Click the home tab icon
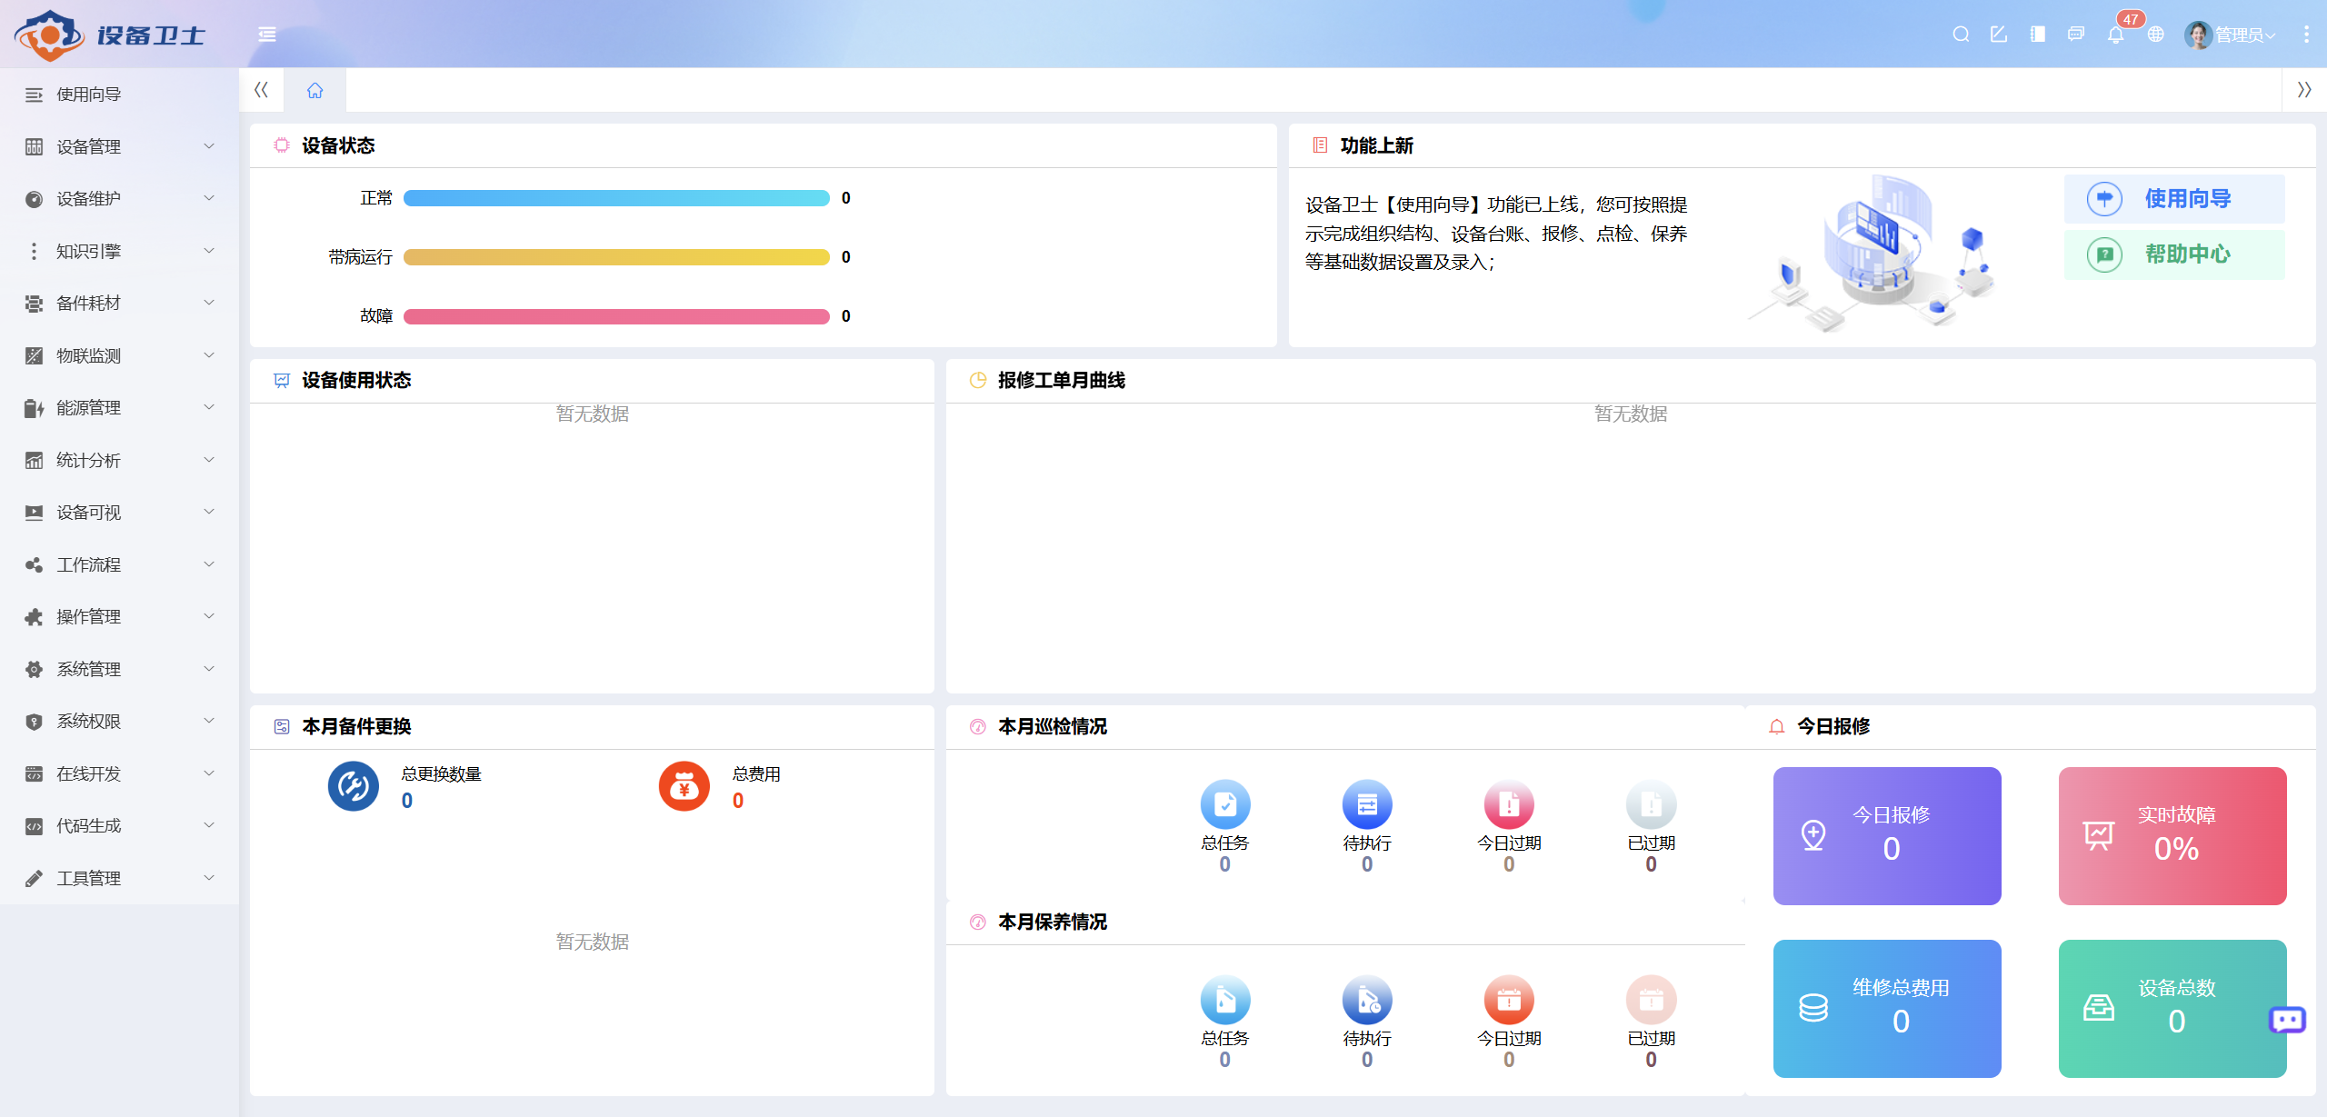Screen dimensions: 2327x1117 315,90
